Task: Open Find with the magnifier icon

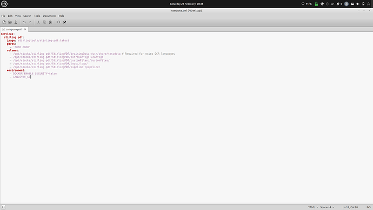Action: (59, 22)
